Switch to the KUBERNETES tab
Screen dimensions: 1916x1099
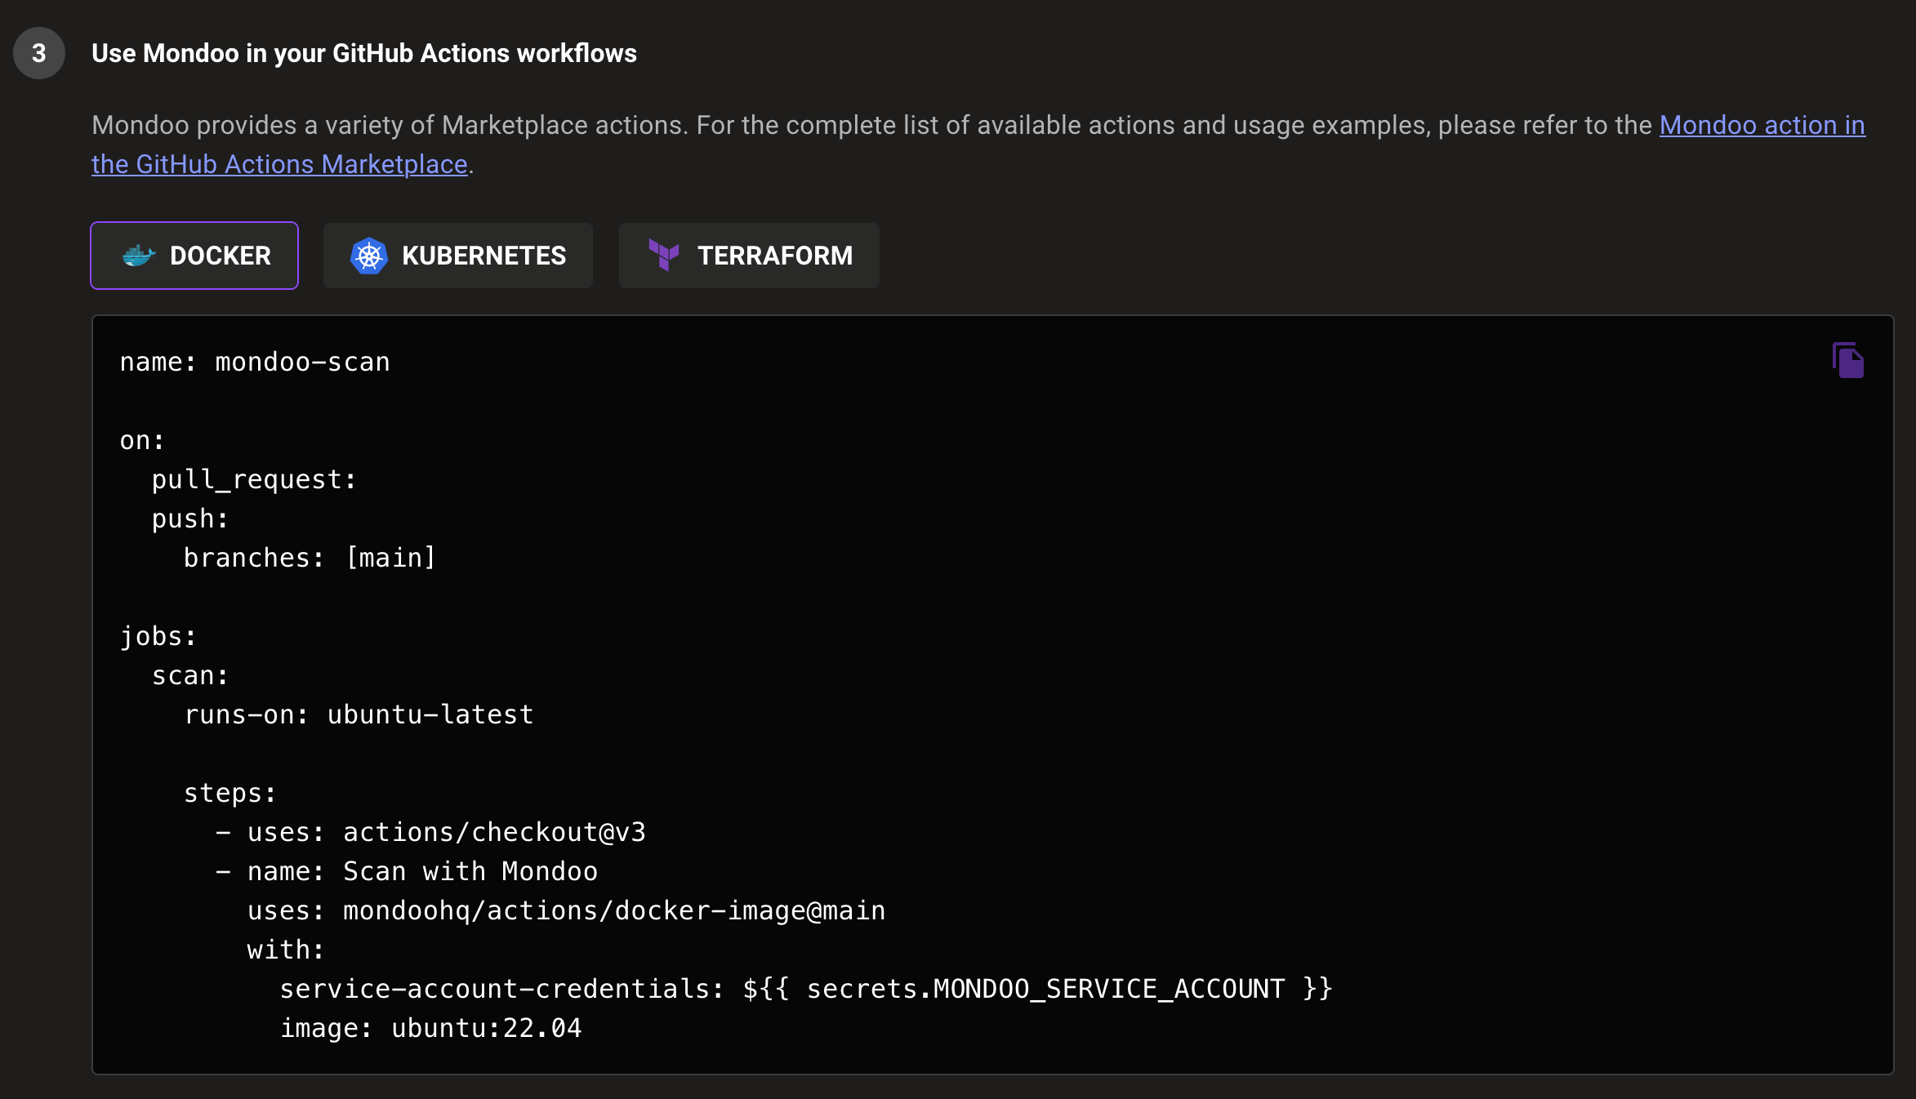[459, 256]
